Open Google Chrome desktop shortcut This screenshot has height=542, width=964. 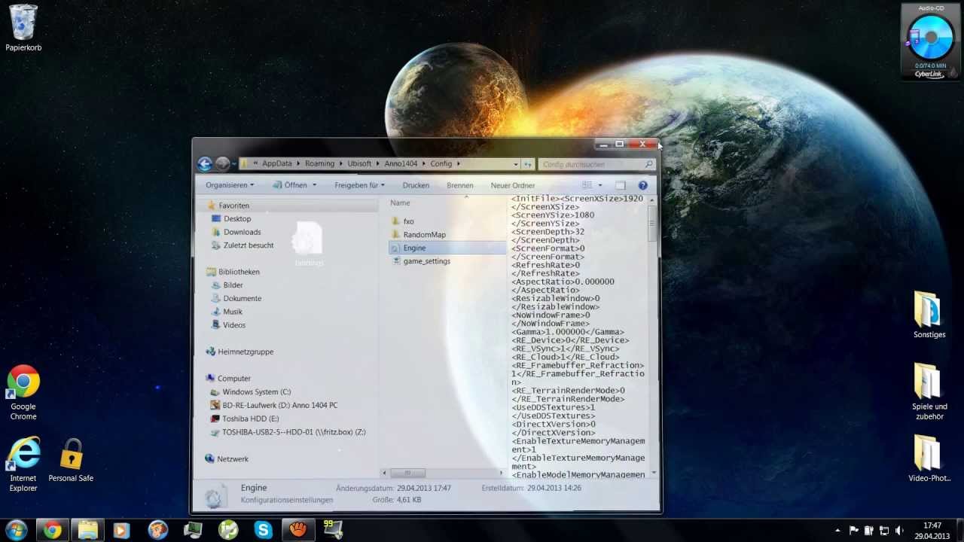(23, 393)
